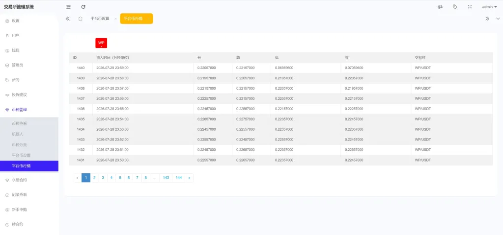Open the 币种查看 submenu item
This screenshot has width=503, height=235.
click(29, 123)
